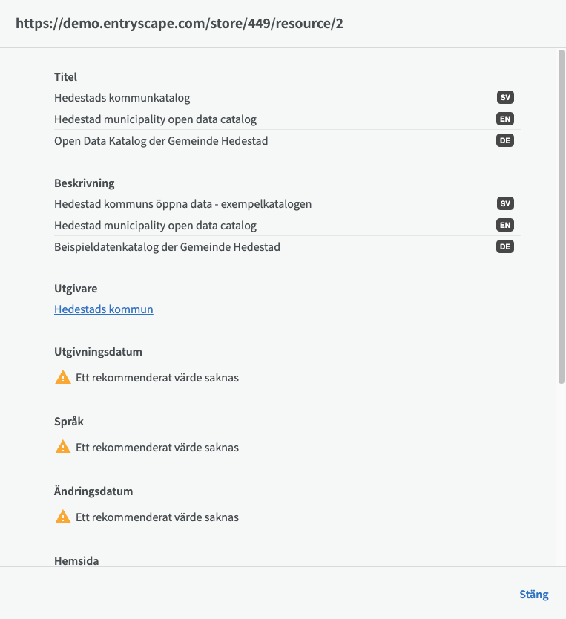Image resolution: width=566 pixels, height=619 pixels.
Task: Click the Hemsida section heading
Action: pyautogui.click(x=76, y=560)
